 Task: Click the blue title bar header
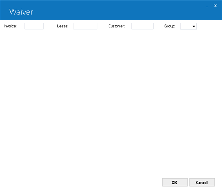click(x=111, y=10)
